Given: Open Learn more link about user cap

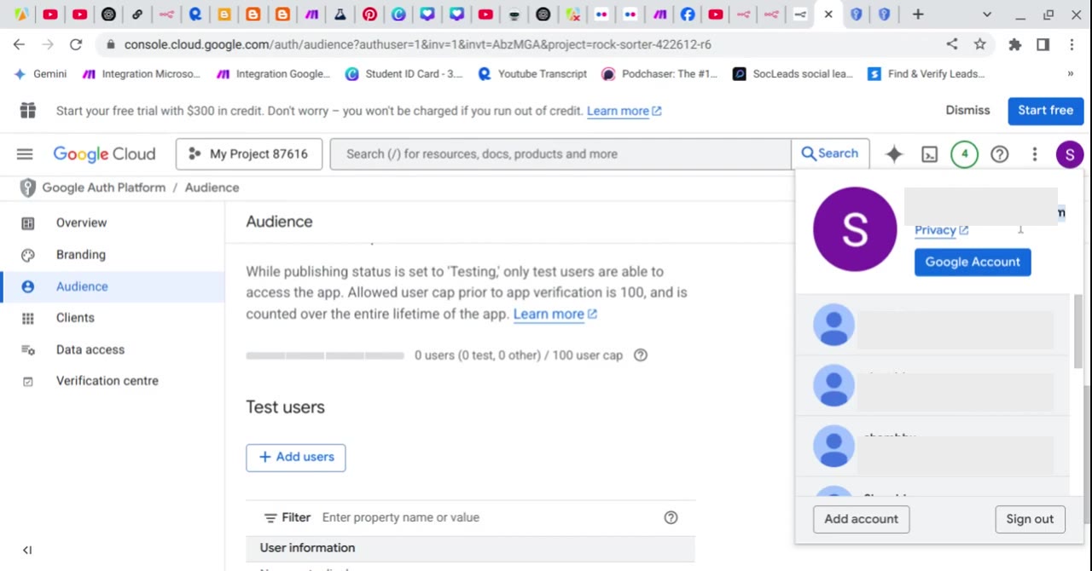Looking at the screenshot, I should pos(555,314).
